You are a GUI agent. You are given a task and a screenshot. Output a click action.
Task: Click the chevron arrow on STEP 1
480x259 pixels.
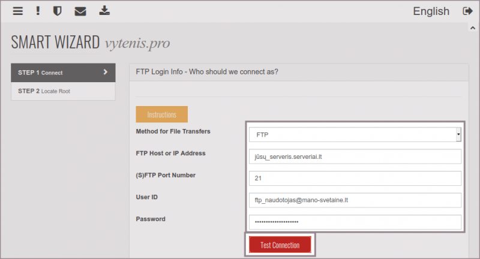click(x=106, y=72)
